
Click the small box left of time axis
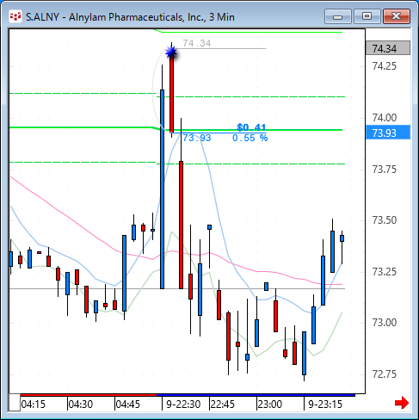[15, 403]
